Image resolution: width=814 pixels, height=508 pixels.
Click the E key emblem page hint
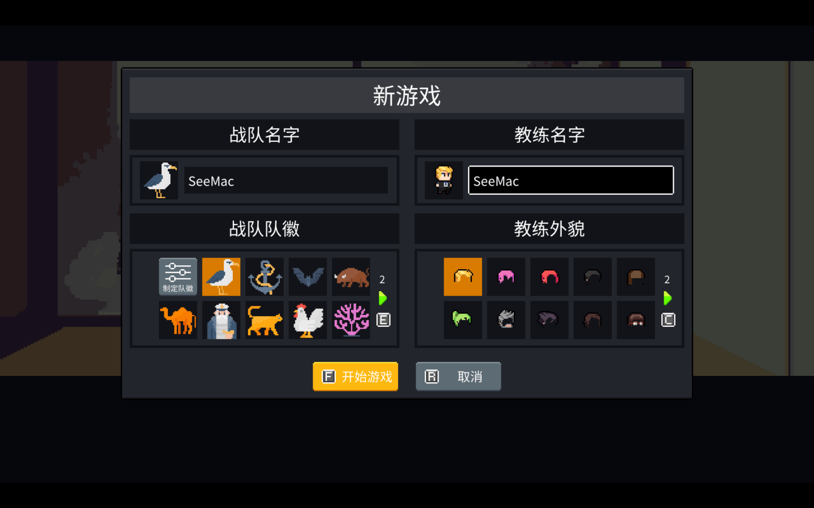point(383,320)
